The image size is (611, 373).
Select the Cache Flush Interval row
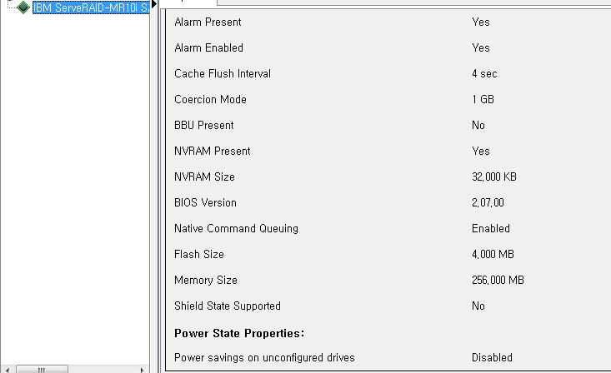(x=388, y=73)
